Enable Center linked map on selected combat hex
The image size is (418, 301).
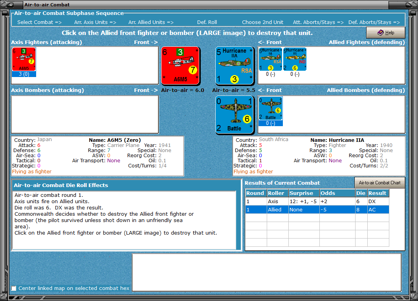[x=14, y=288]
